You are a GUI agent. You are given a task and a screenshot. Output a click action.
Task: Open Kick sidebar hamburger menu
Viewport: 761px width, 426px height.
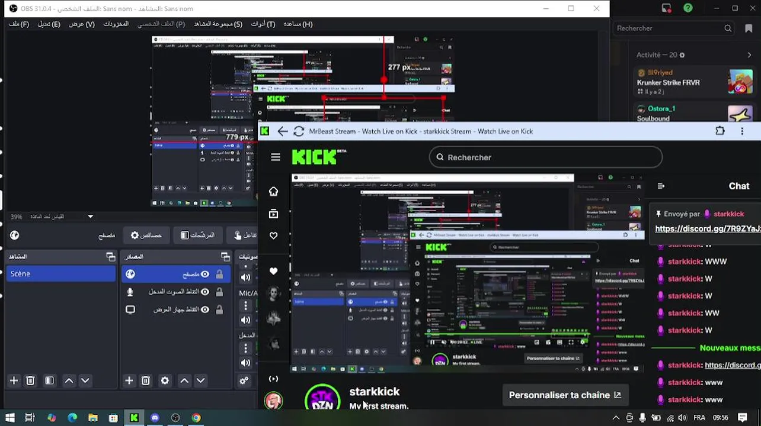(x=276, y=157)
